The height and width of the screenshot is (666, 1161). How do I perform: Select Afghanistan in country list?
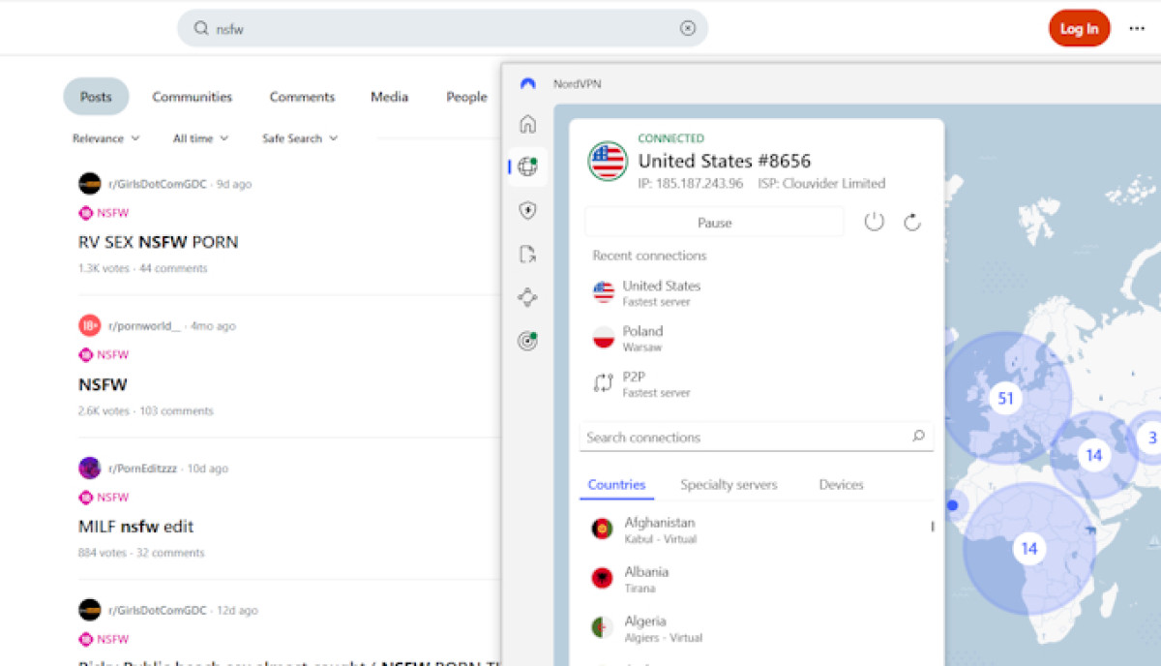755,530
